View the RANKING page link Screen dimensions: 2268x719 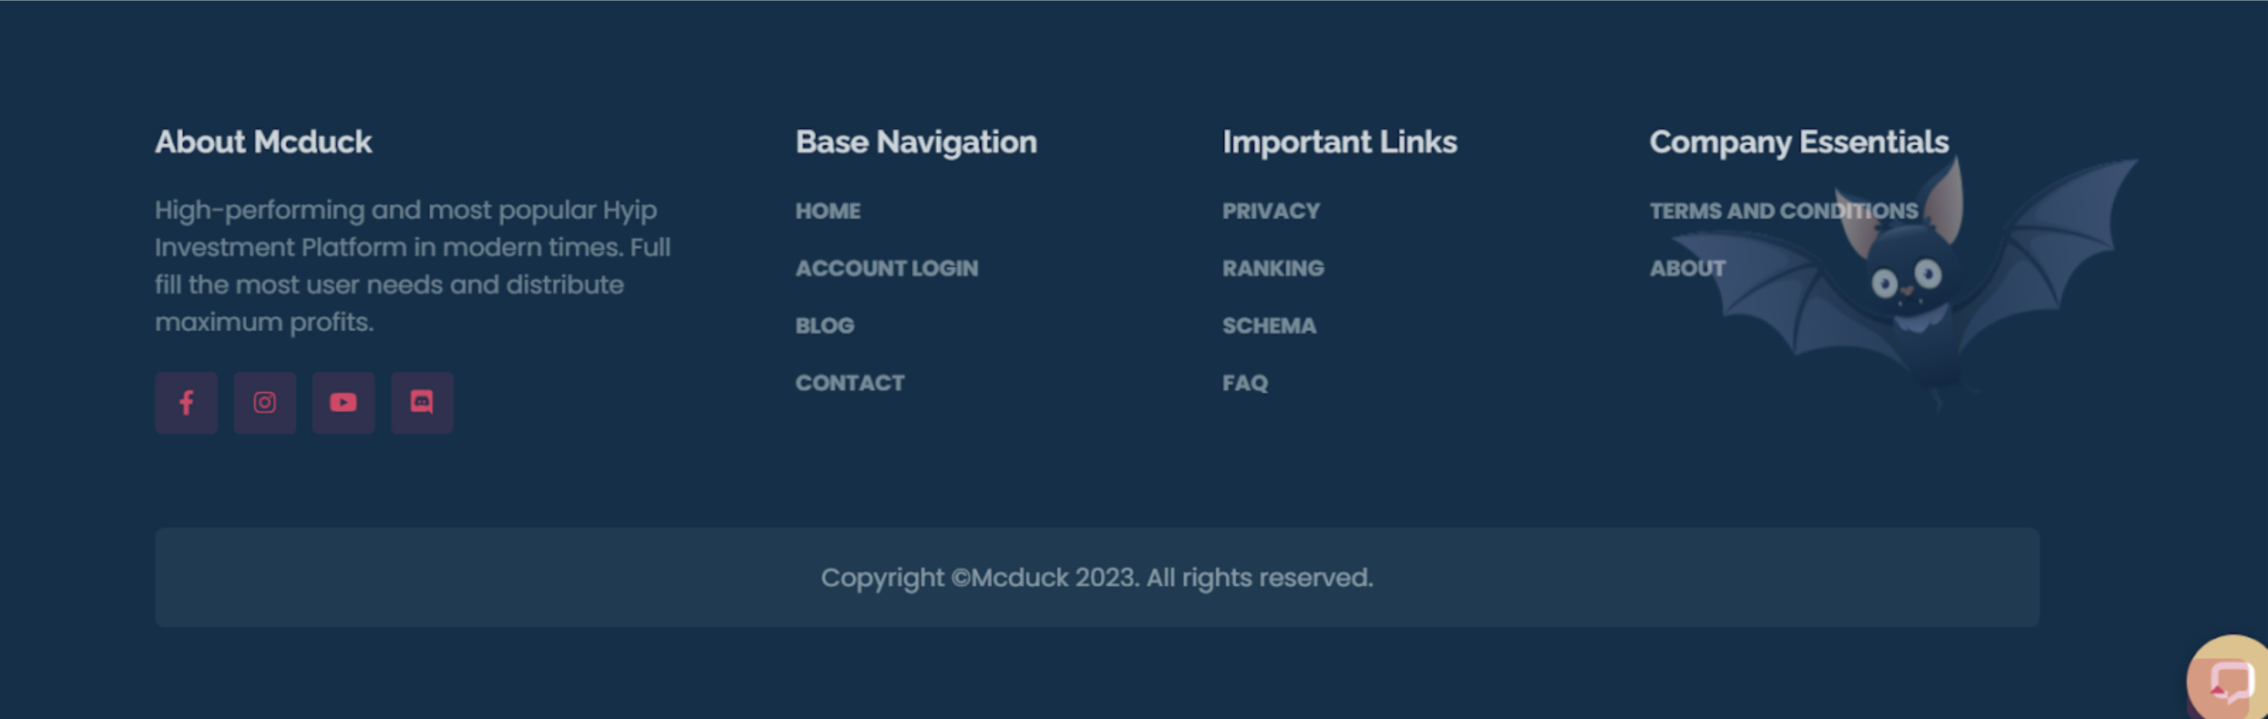click(x=1273, y=268)
